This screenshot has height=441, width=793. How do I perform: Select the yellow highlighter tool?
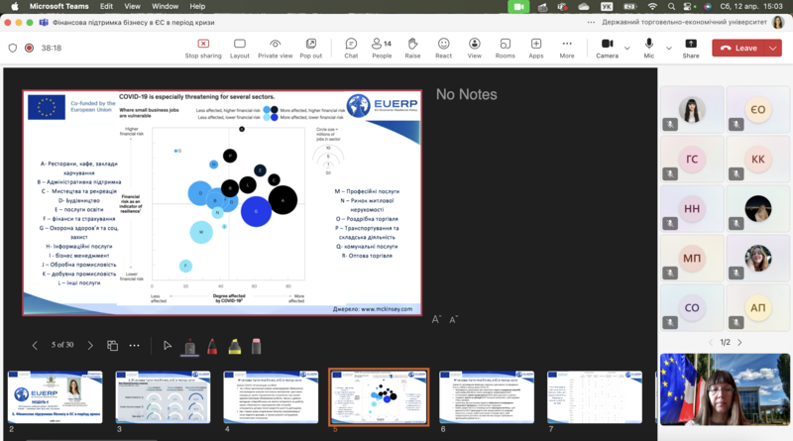pos(234,347)
